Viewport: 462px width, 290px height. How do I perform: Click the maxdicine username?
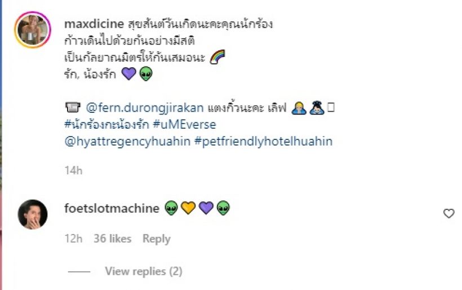(x=94, y=24)
